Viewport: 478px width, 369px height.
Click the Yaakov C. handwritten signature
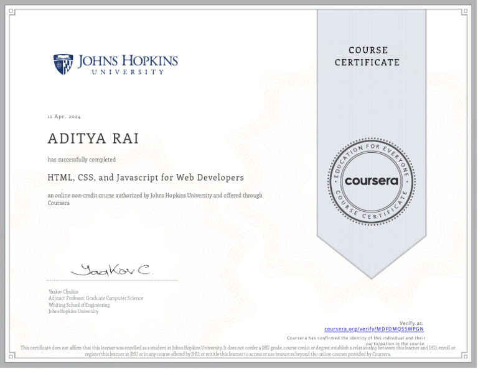tap(111, 270)
